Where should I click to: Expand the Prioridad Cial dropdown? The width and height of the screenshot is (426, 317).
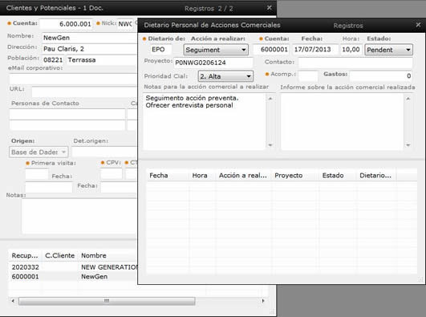pos(225,76)
